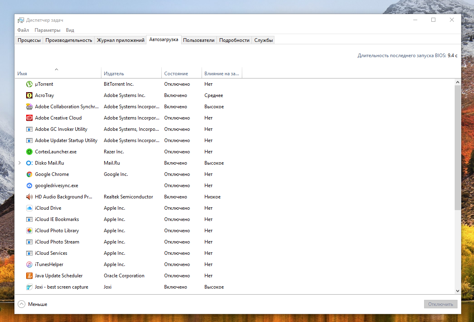This screenshot has width=474, height=322.
Task: Select the Joxi screen capture icon
Action: point(29,287)
